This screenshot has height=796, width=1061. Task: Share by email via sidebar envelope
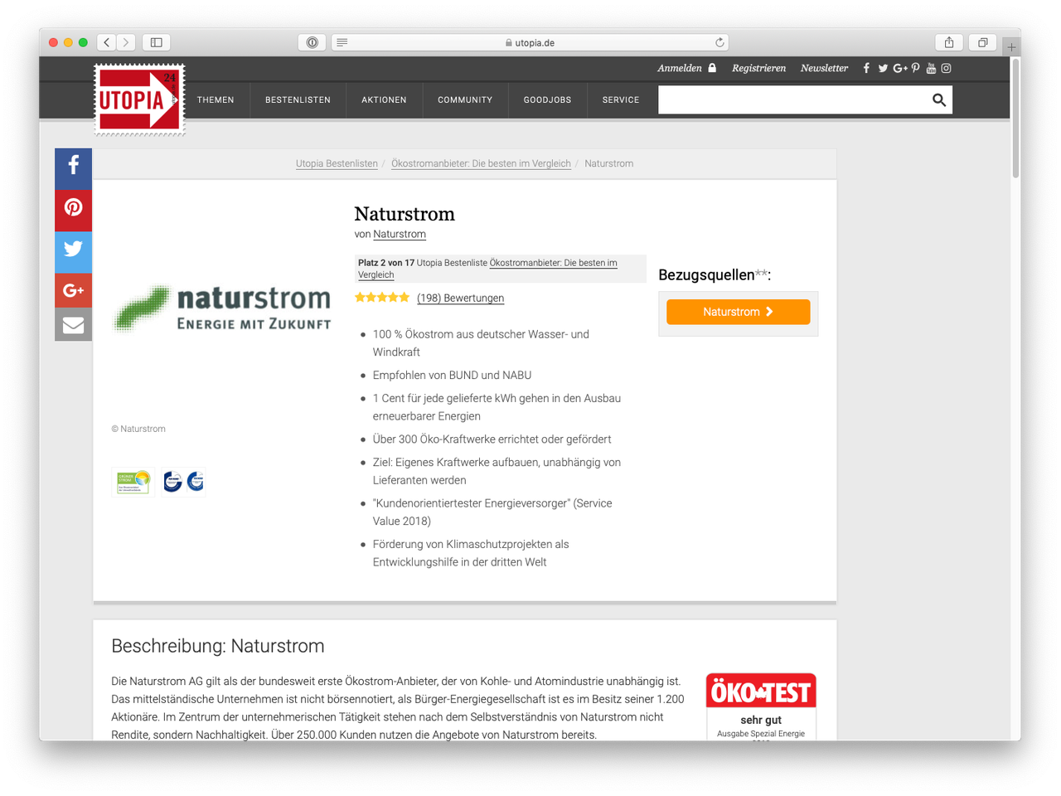(x=73, y=324)
